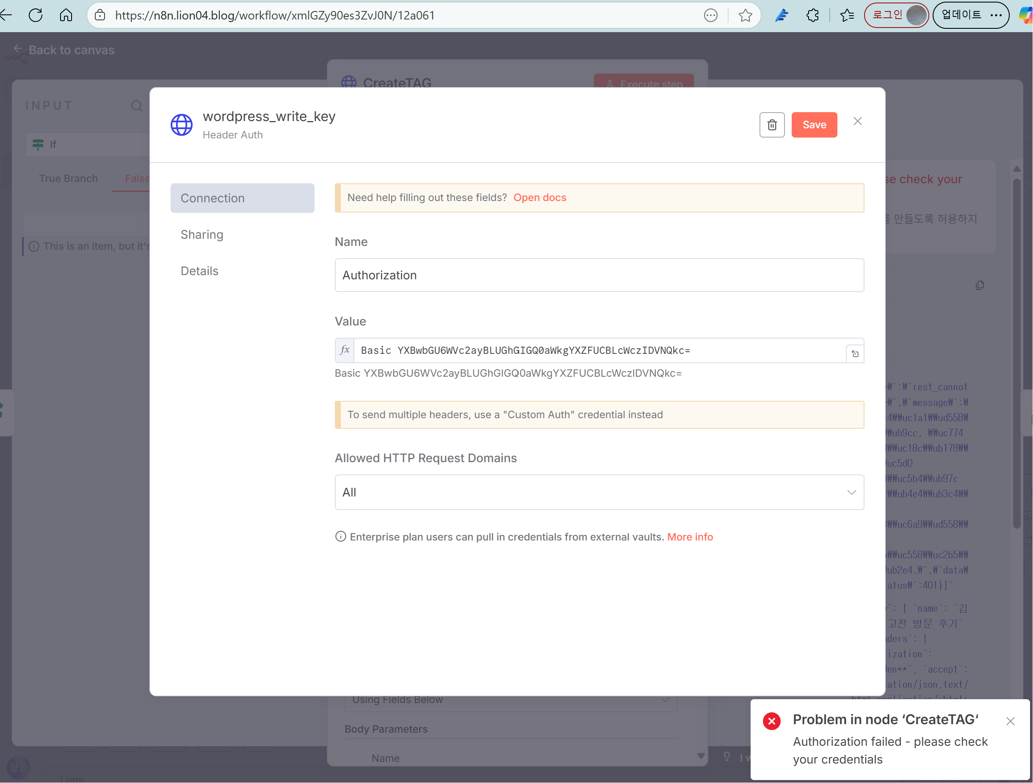Click the Header Auth subtitle text
This screenshot has height=783, width=1033.
232,135
